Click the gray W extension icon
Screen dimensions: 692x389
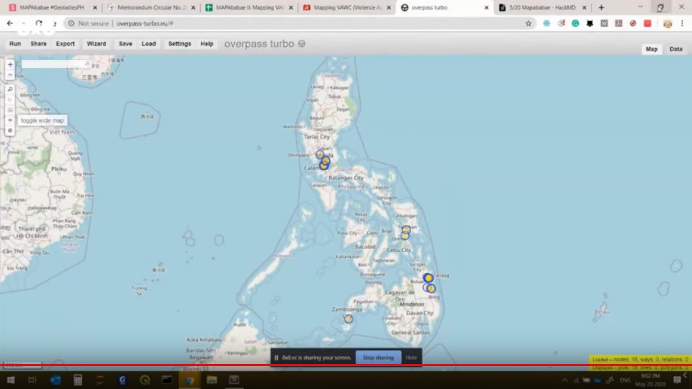coord(604,24)
